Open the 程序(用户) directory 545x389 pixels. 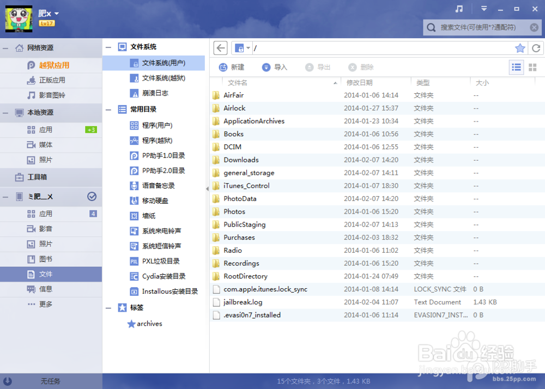[154, 125]
